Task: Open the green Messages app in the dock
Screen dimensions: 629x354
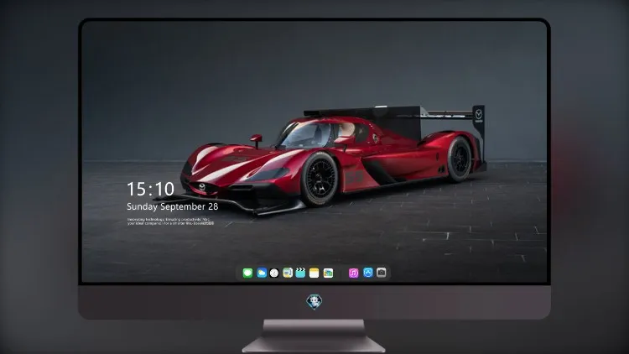Action: click(247, 273)
